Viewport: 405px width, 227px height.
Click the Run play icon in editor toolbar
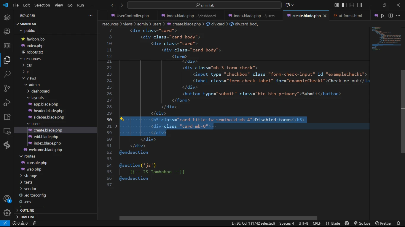(x=383, y=16)
